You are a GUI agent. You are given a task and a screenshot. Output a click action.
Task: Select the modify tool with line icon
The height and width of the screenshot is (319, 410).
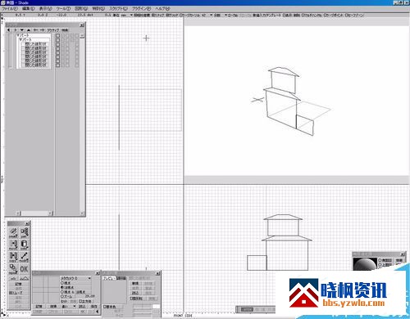[24, 257]
